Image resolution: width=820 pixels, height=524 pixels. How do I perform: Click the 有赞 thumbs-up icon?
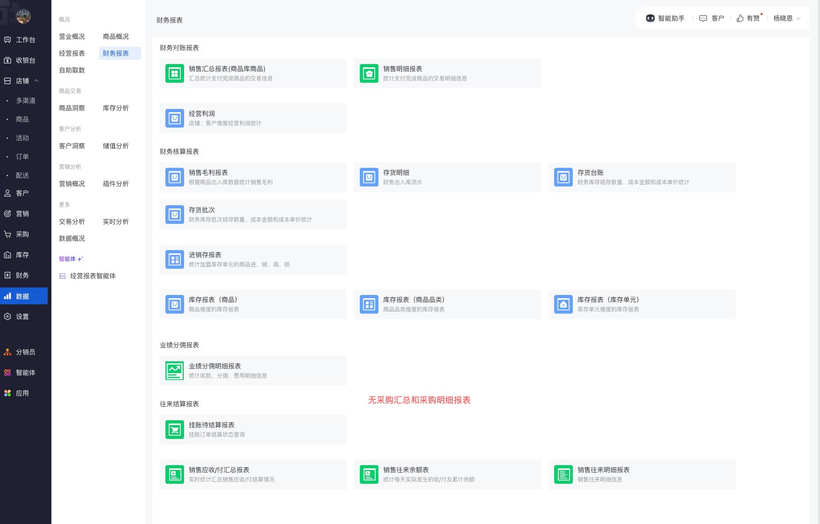(740, 18)
